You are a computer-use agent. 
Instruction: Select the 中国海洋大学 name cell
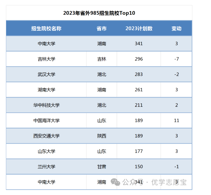click(x=46, y=120)
